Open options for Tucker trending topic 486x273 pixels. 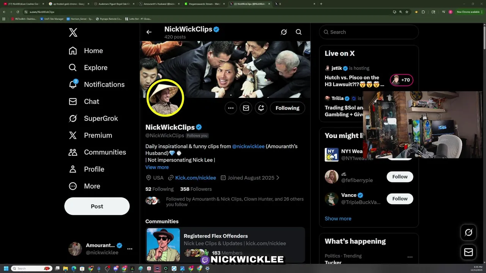click(410, 257)
